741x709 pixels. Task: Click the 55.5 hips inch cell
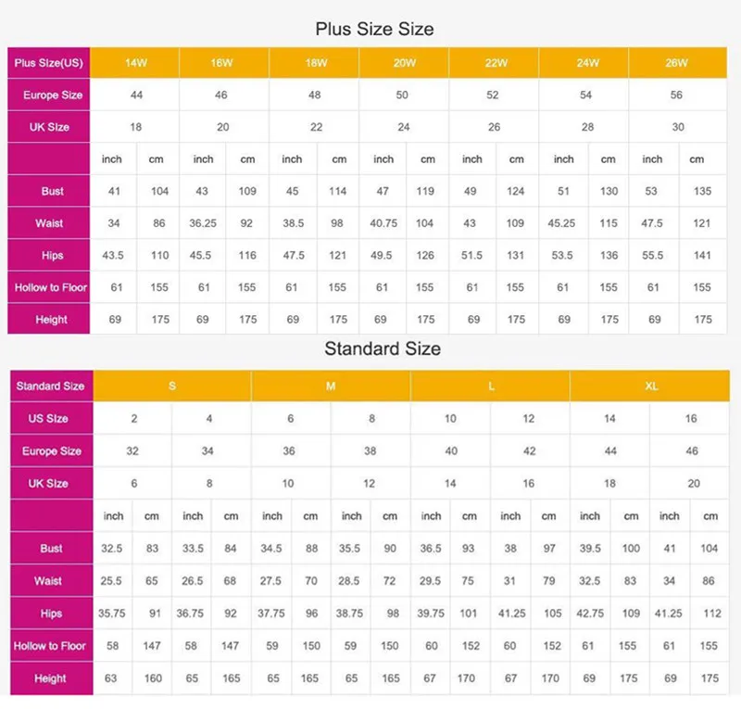click(x=653, y=256)
